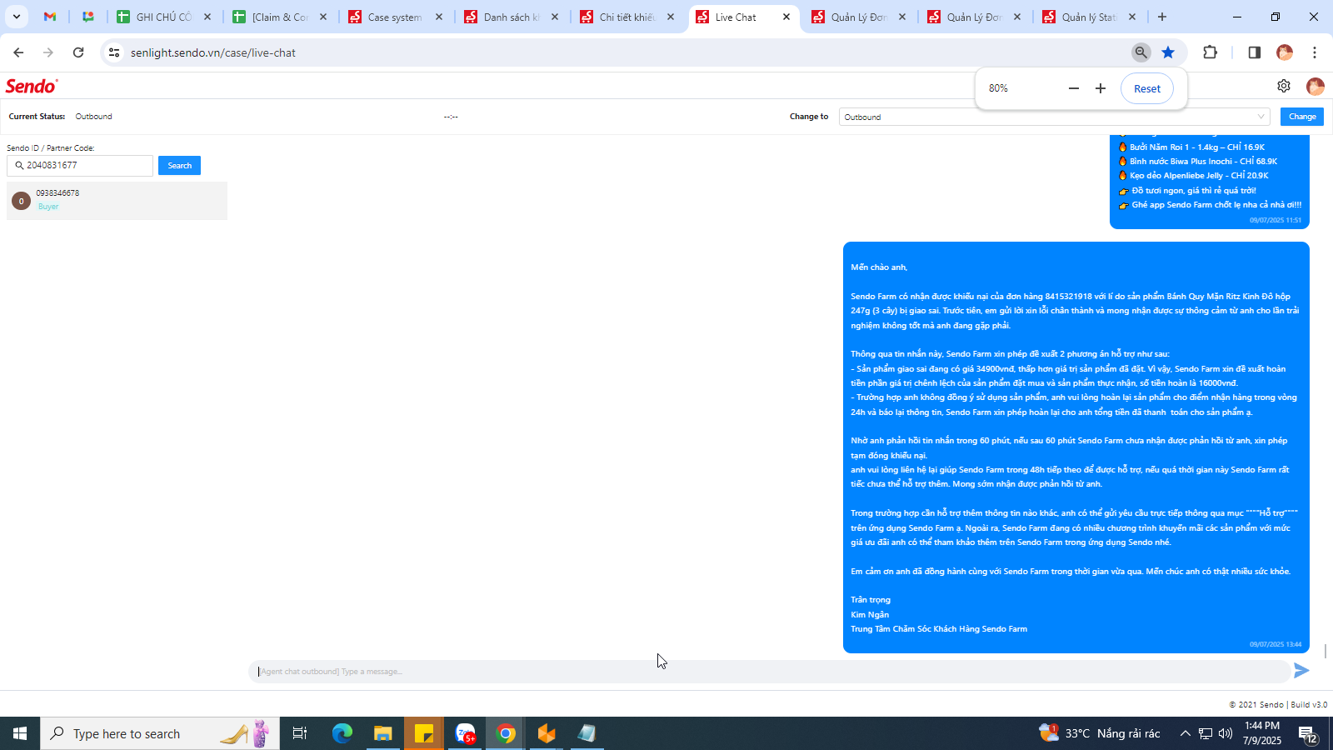
Task: Increase zoom with plus button
Action: (1101, 88)
